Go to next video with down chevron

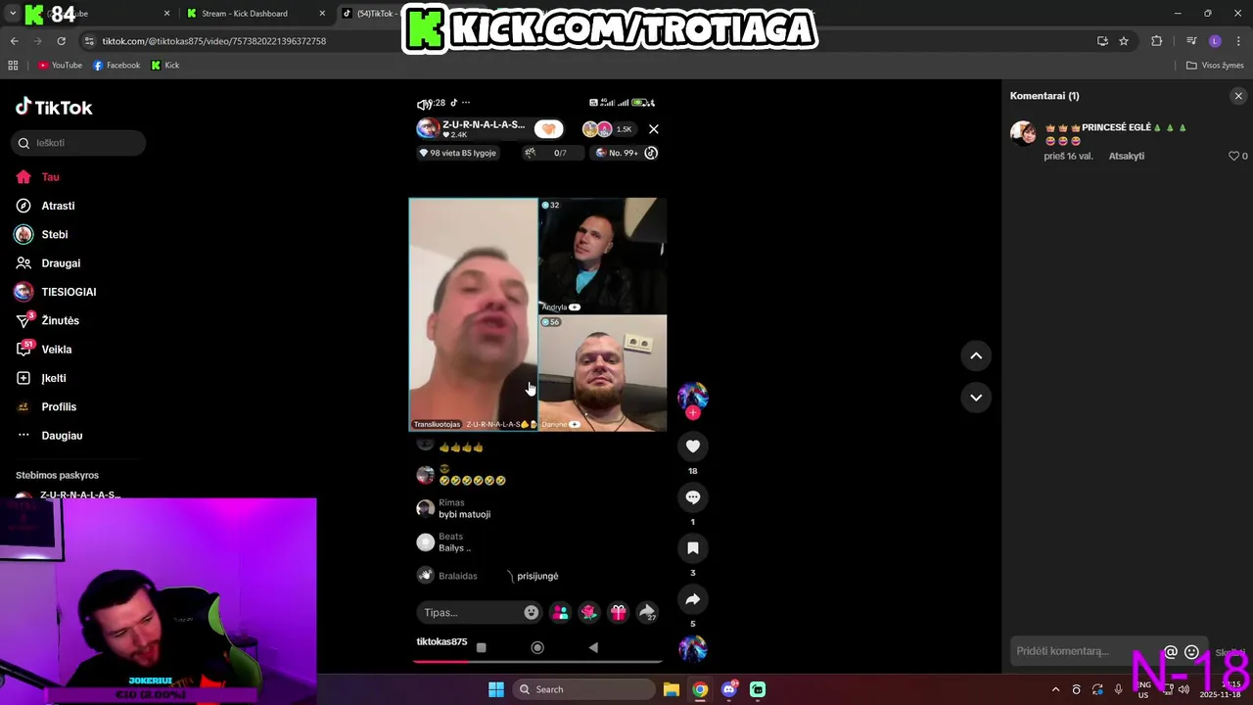point(976,398)
